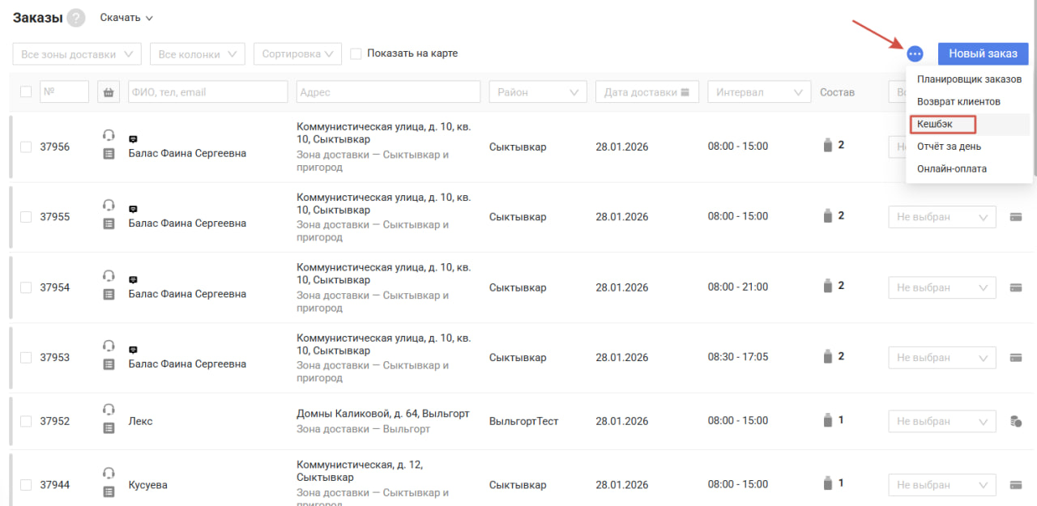Click the help question mark next to Заказы

[76, 18]
